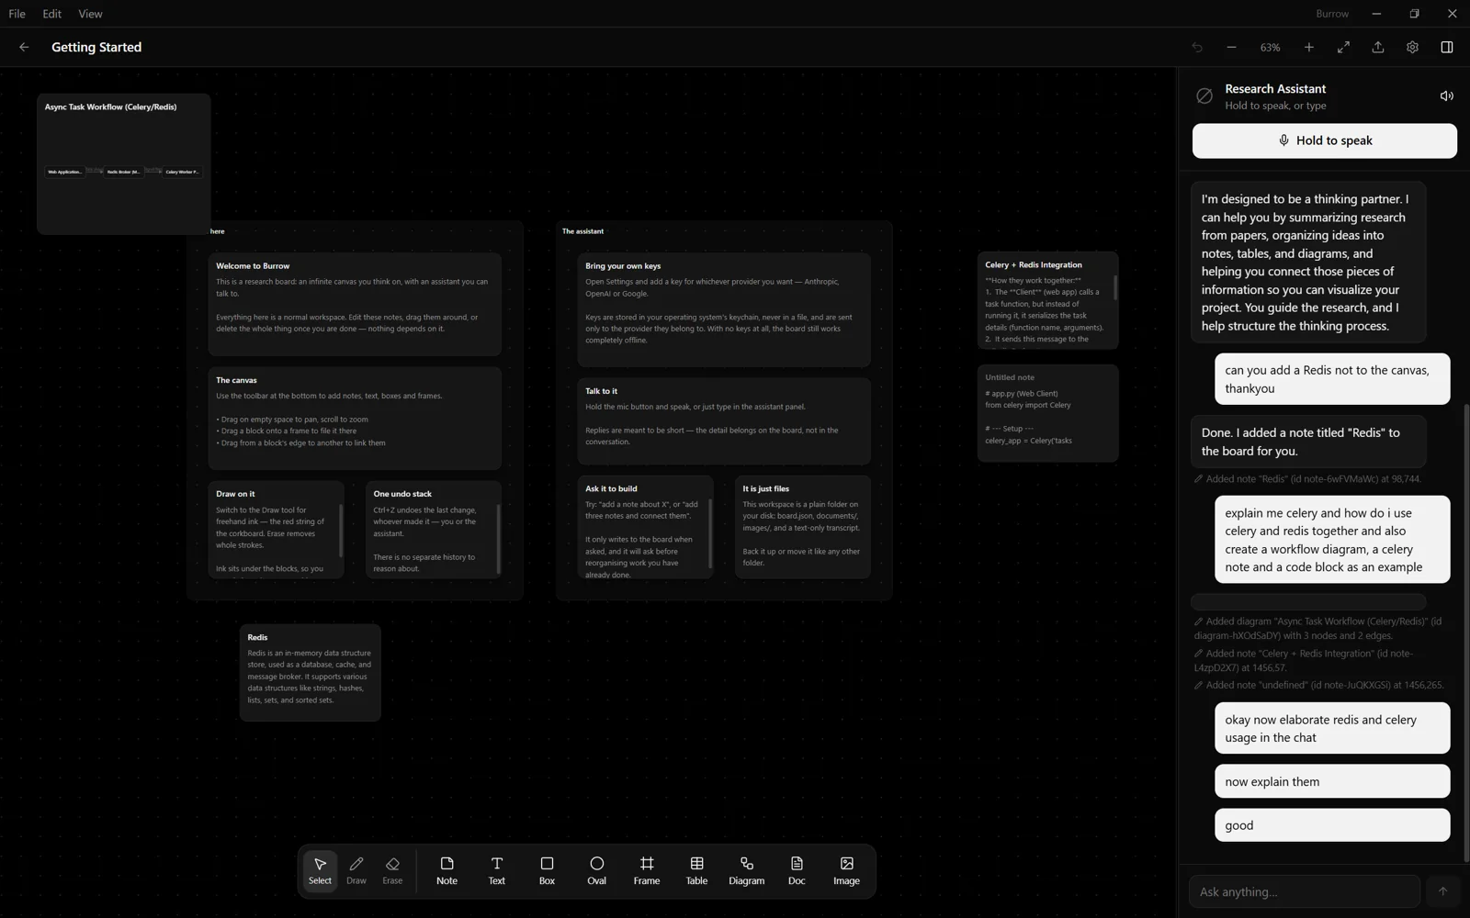
Task: Open the File menu
Action: tap(17, 14)
